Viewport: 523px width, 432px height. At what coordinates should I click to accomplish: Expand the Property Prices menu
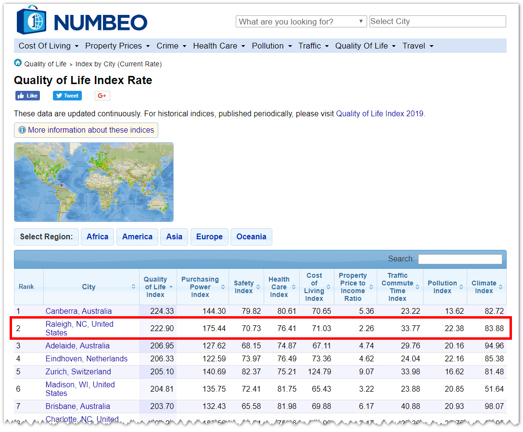(117, 46)
